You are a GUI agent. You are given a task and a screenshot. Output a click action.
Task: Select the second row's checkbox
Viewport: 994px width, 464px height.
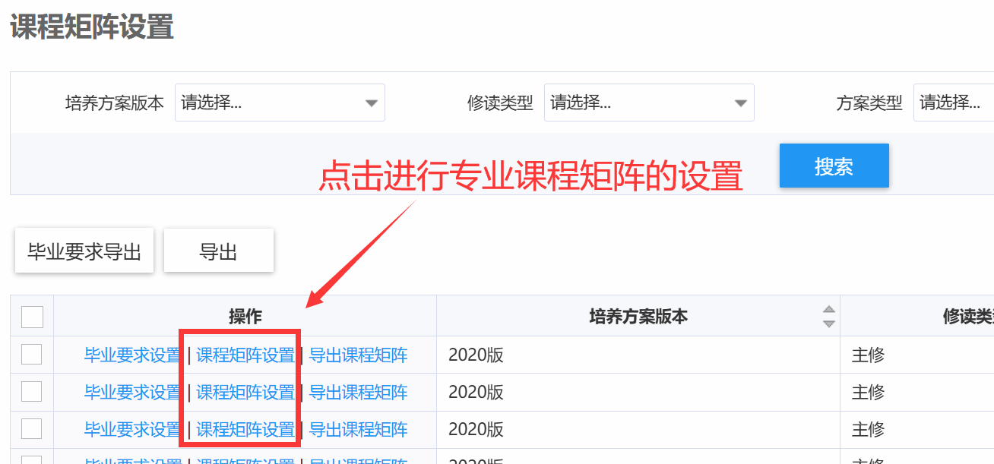tap(32, 392)
